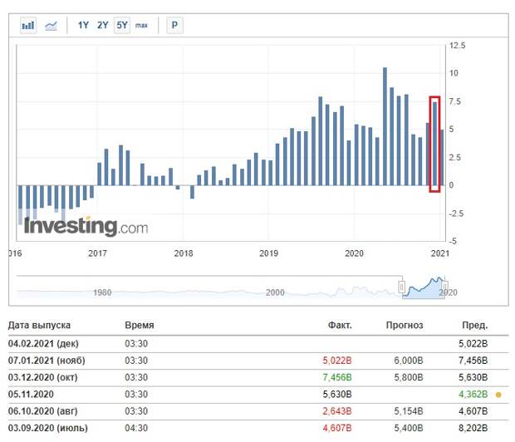Click the highlighted bar in red box
515x442 pixels.
[434, 144]
